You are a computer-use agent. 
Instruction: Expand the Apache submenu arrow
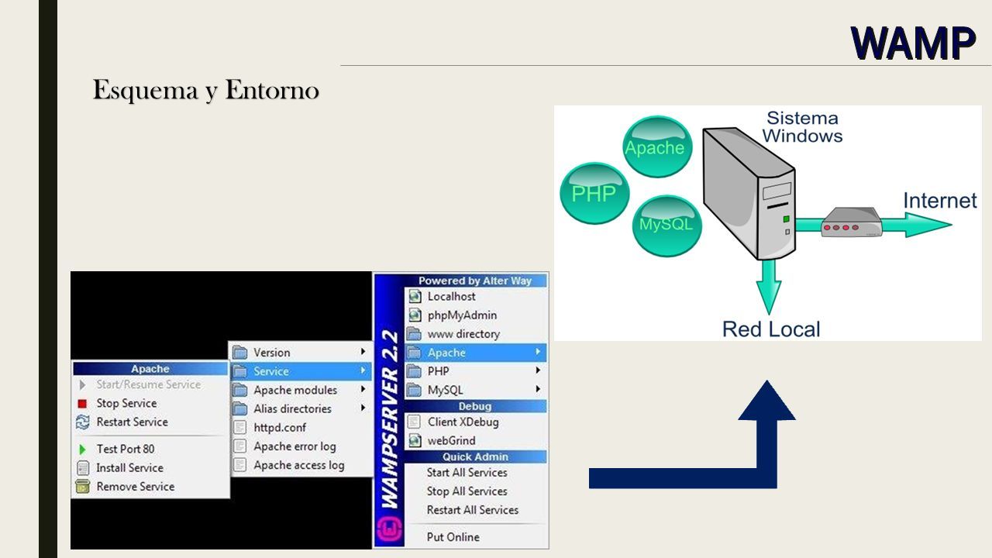coord(538,352)
